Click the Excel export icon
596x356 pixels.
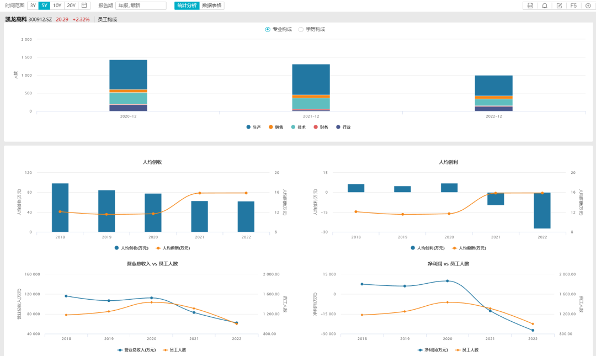(x=530, y=6)
